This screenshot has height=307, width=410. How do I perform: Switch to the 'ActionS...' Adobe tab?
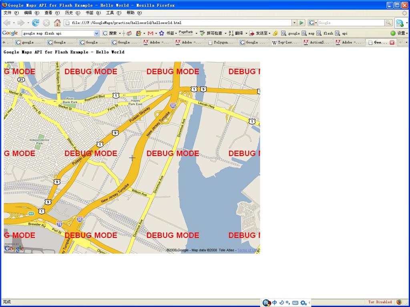point(317,42)
